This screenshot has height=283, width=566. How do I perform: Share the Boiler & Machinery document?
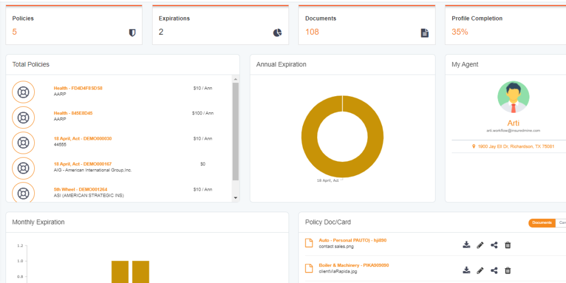tap(494, 270)
